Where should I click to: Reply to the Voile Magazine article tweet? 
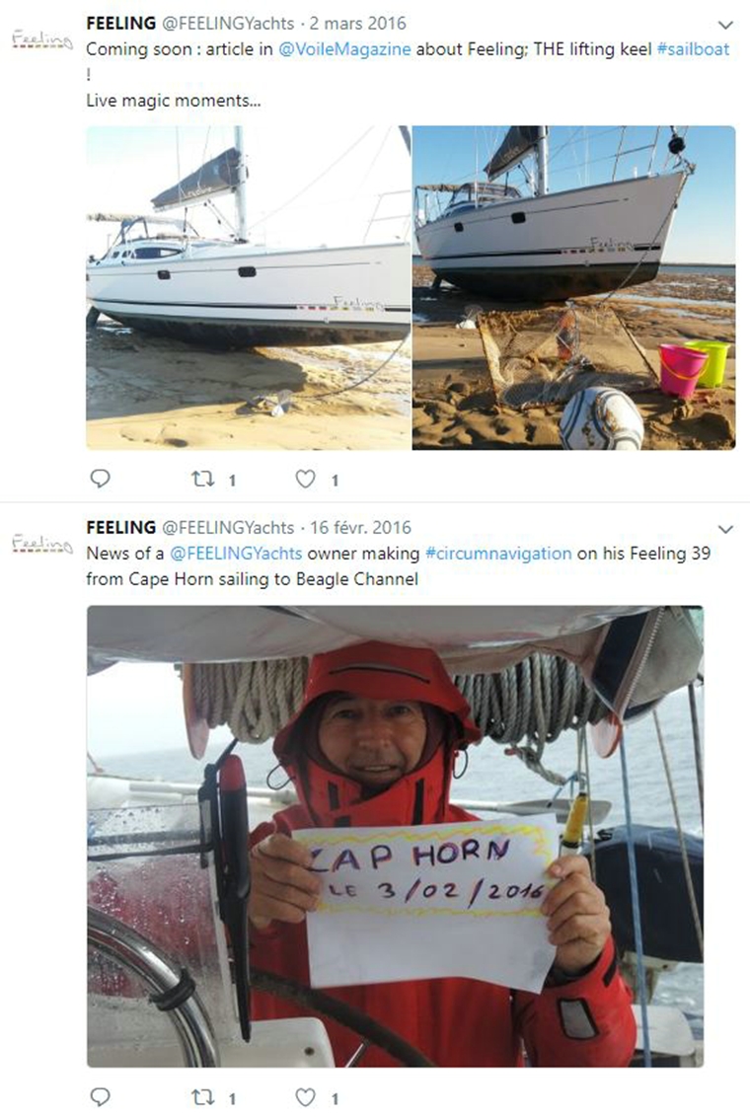(x=100, y=480)
